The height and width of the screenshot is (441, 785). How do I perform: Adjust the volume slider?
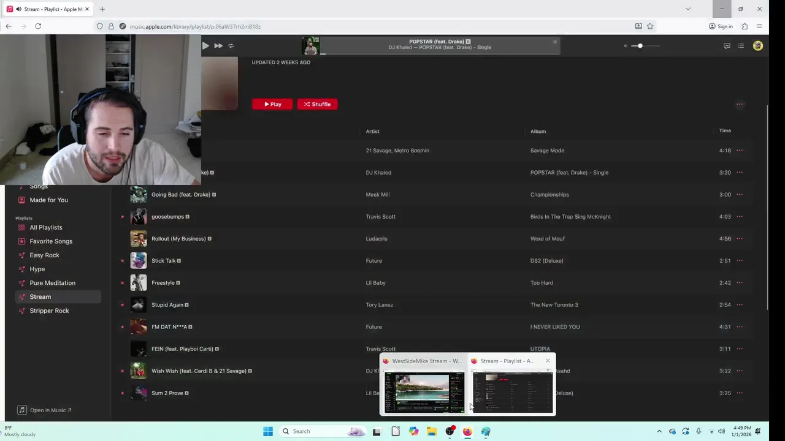tap(646, 46)
